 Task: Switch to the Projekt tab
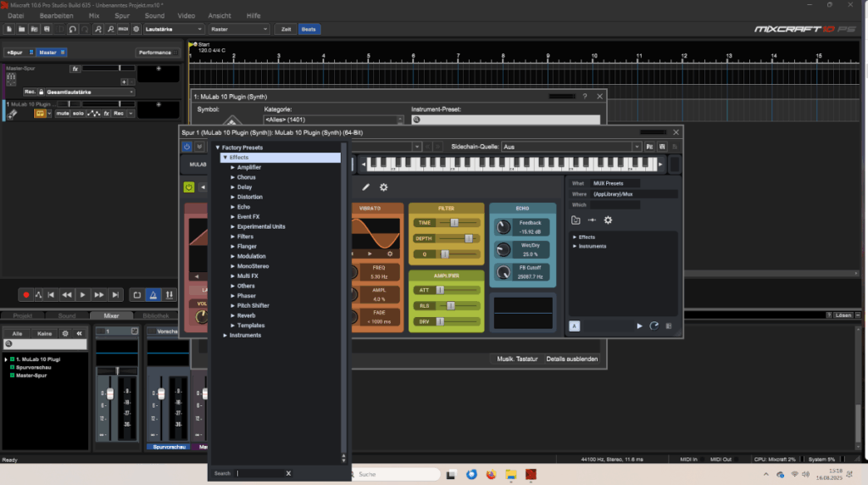tap(23, 315)
